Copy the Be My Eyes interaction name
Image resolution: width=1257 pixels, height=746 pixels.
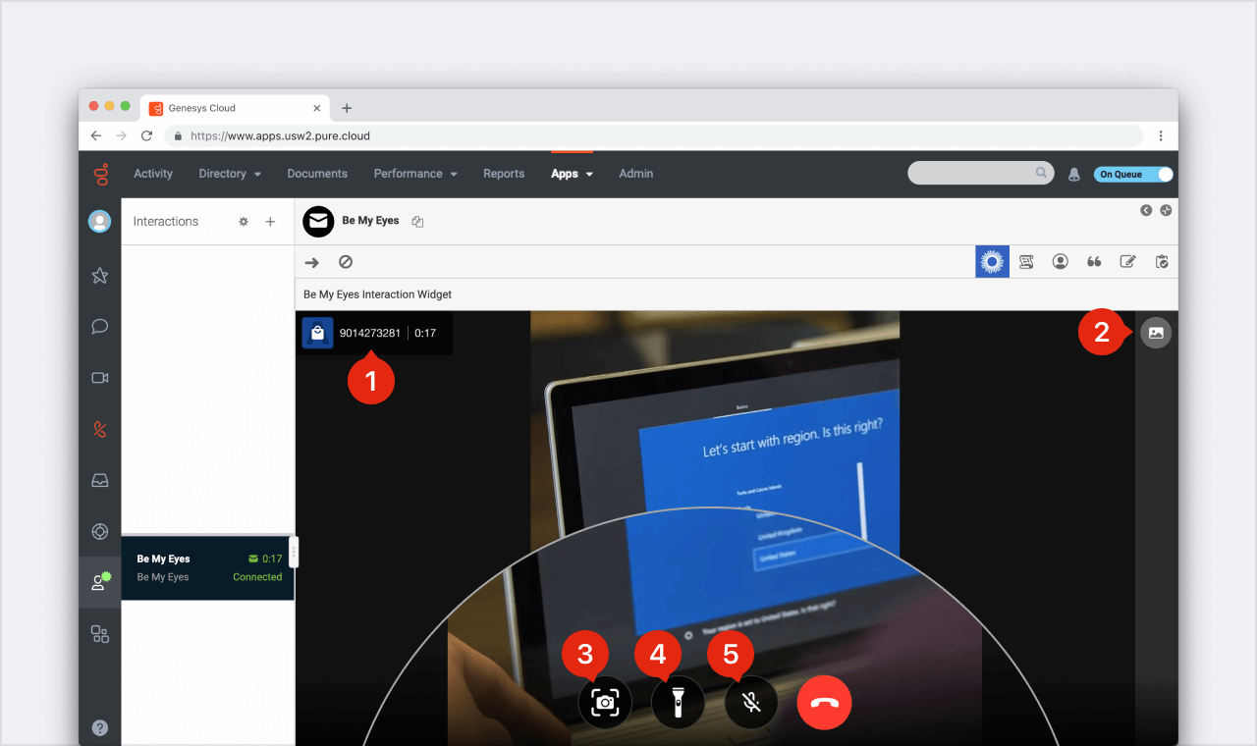pos(417,222)
